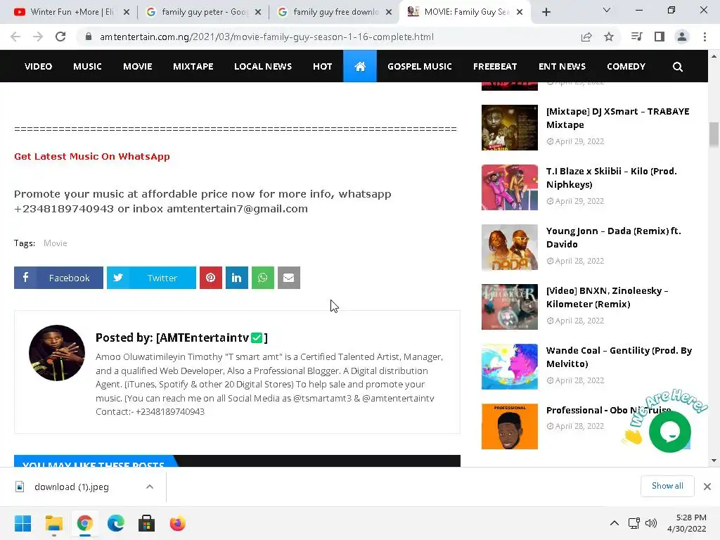The image size is (720, 540).
Task: Click Young Jonn Dada thumbnail image
Action: coord(509,247)
